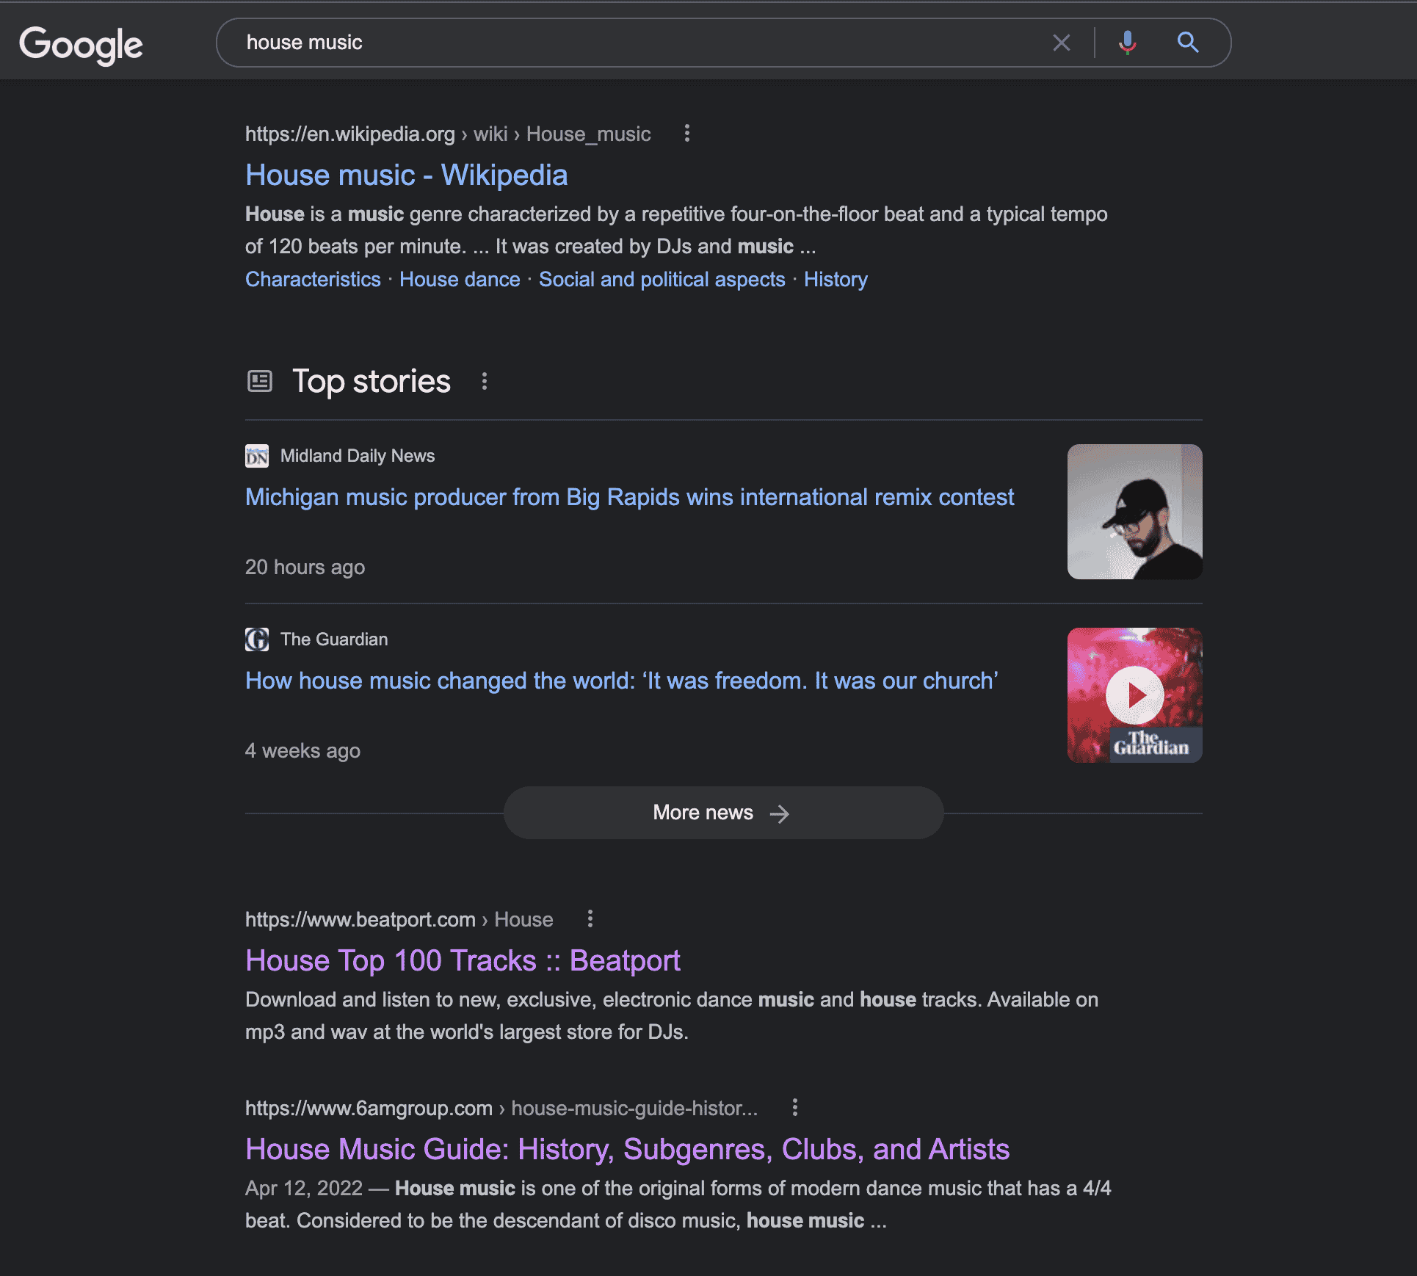
Task: Play The Guardian video thumbnail
Action: pyautogui.click(x=1134, y=695)
